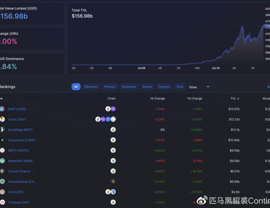Open the Lido (LDO) link
This screenshot has height=208, width=270.
(x=16, y=192)
